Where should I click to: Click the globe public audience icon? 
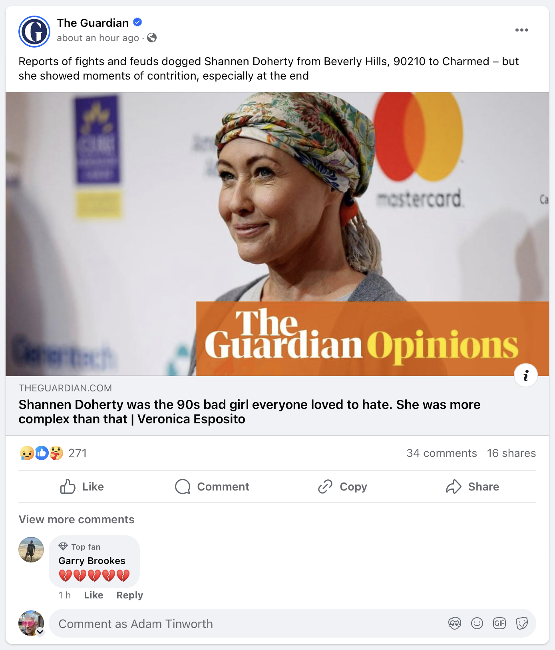point(152,38)
